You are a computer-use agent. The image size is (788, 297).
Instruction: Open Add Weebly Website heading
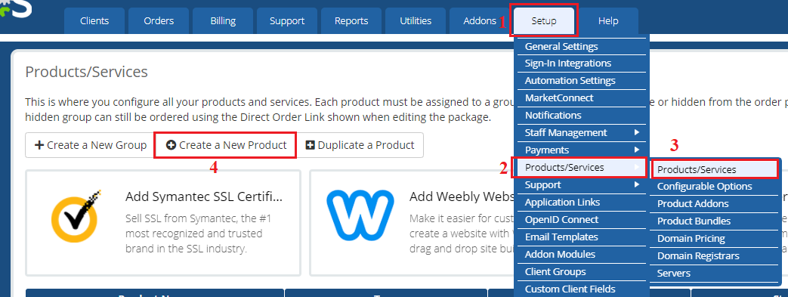[462, 196]
